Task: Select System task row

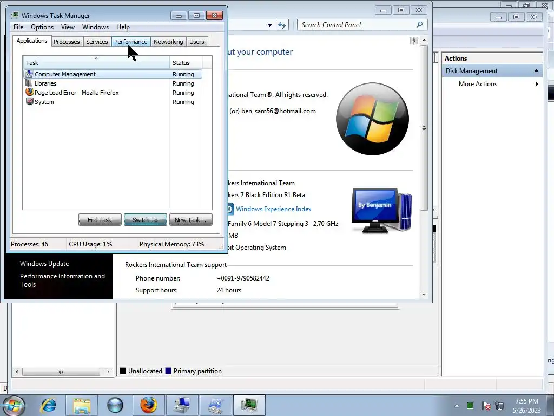Action: (x=113, y=101)
